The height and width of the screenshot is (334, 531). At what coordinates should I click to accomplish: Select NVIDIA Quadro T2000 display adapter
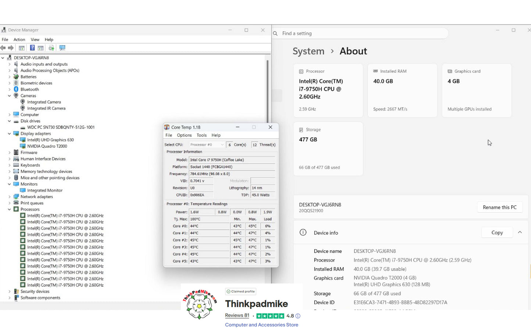(x=47, y=146)
